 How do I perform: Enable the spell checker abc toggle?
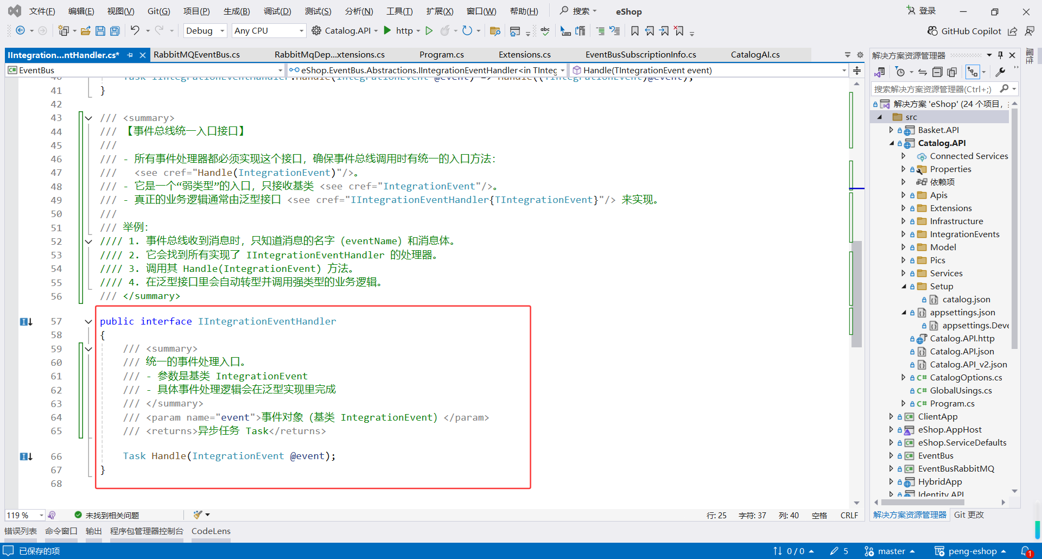tap(545, 31)
